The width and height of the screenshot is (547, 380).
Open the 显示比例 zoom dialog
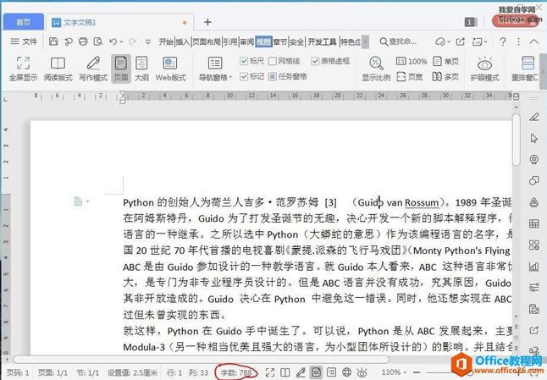[x=376, y=69]
